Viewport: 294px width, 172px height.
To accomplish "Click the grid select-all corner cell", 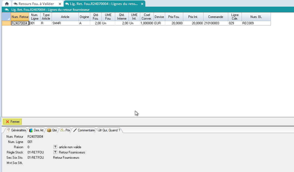I will (x=6, y=17).
